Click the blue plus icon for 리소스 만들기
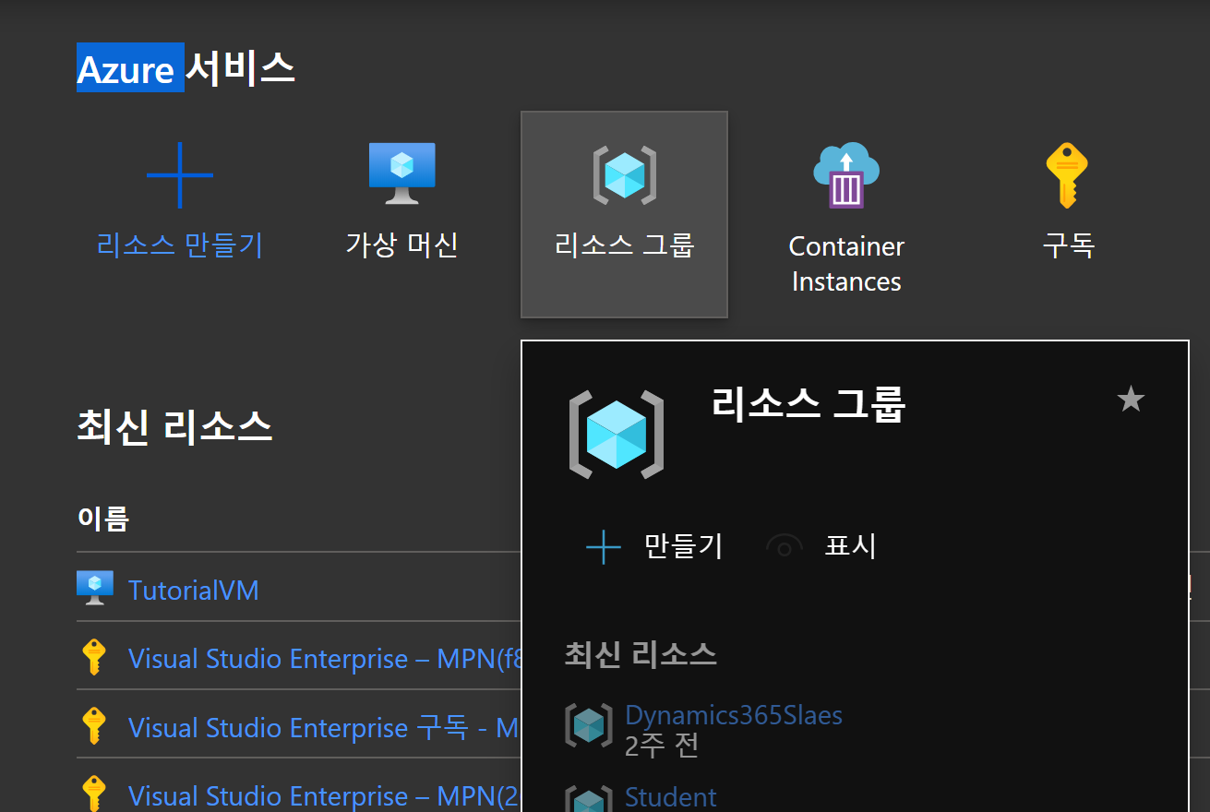Viewport: 1210px width, 812px height. tap(180, 175)
